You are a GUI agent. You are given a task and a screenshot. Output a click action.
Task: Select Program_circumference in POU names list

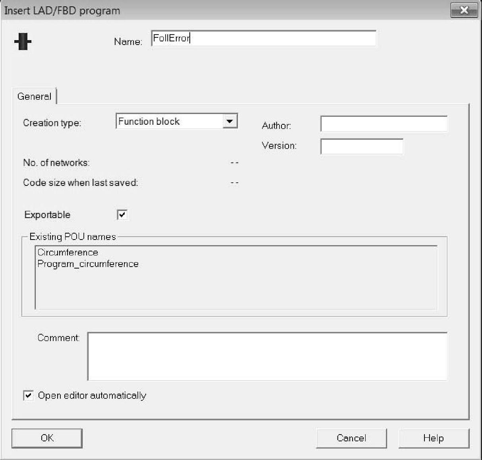(88, 264)
